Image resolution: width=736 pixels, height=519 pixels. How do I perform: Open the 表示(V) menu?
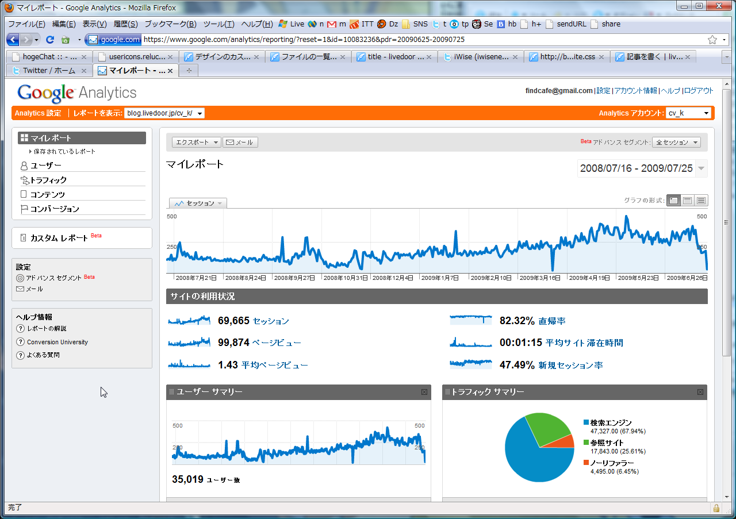tap(95, 24)
